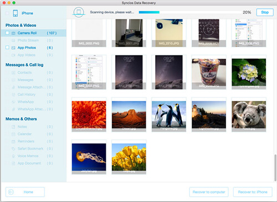Stop the device scan
This screenshot has width=277, height=202.
[x=265, y=12]
